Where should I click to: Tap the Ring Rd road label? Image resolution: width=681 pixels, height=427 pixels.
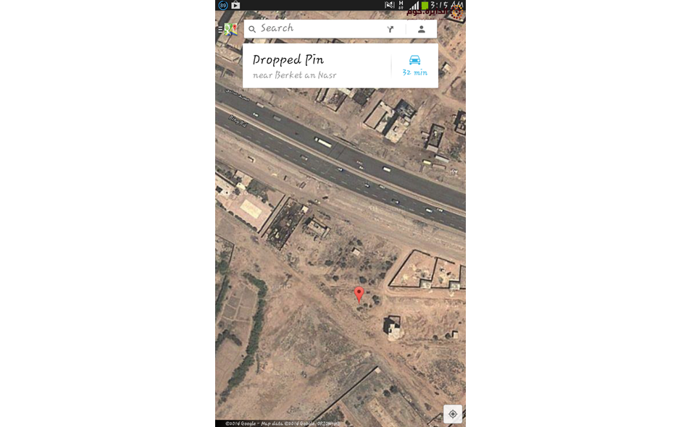point(238,122)
